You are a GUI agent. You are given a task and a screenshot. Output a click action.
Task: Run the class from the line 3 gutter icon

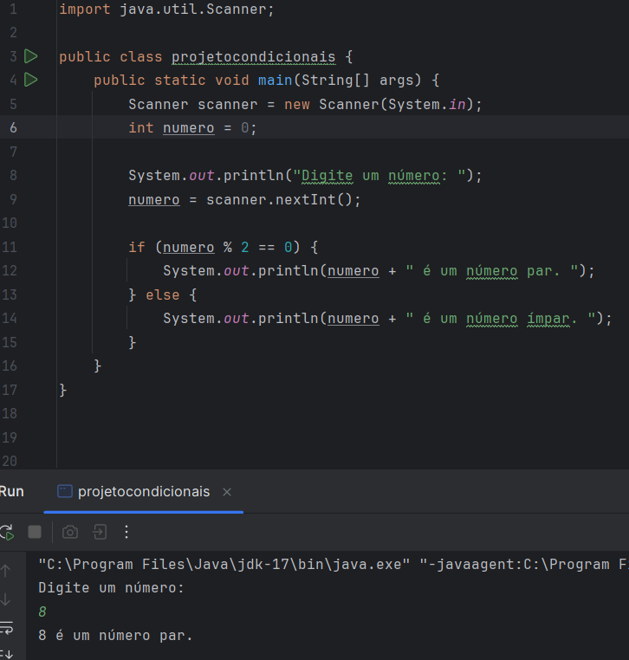(30, 56)
